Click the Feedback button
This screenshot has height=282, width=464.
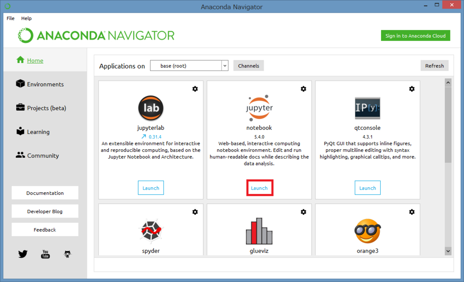tap(45, 229)
